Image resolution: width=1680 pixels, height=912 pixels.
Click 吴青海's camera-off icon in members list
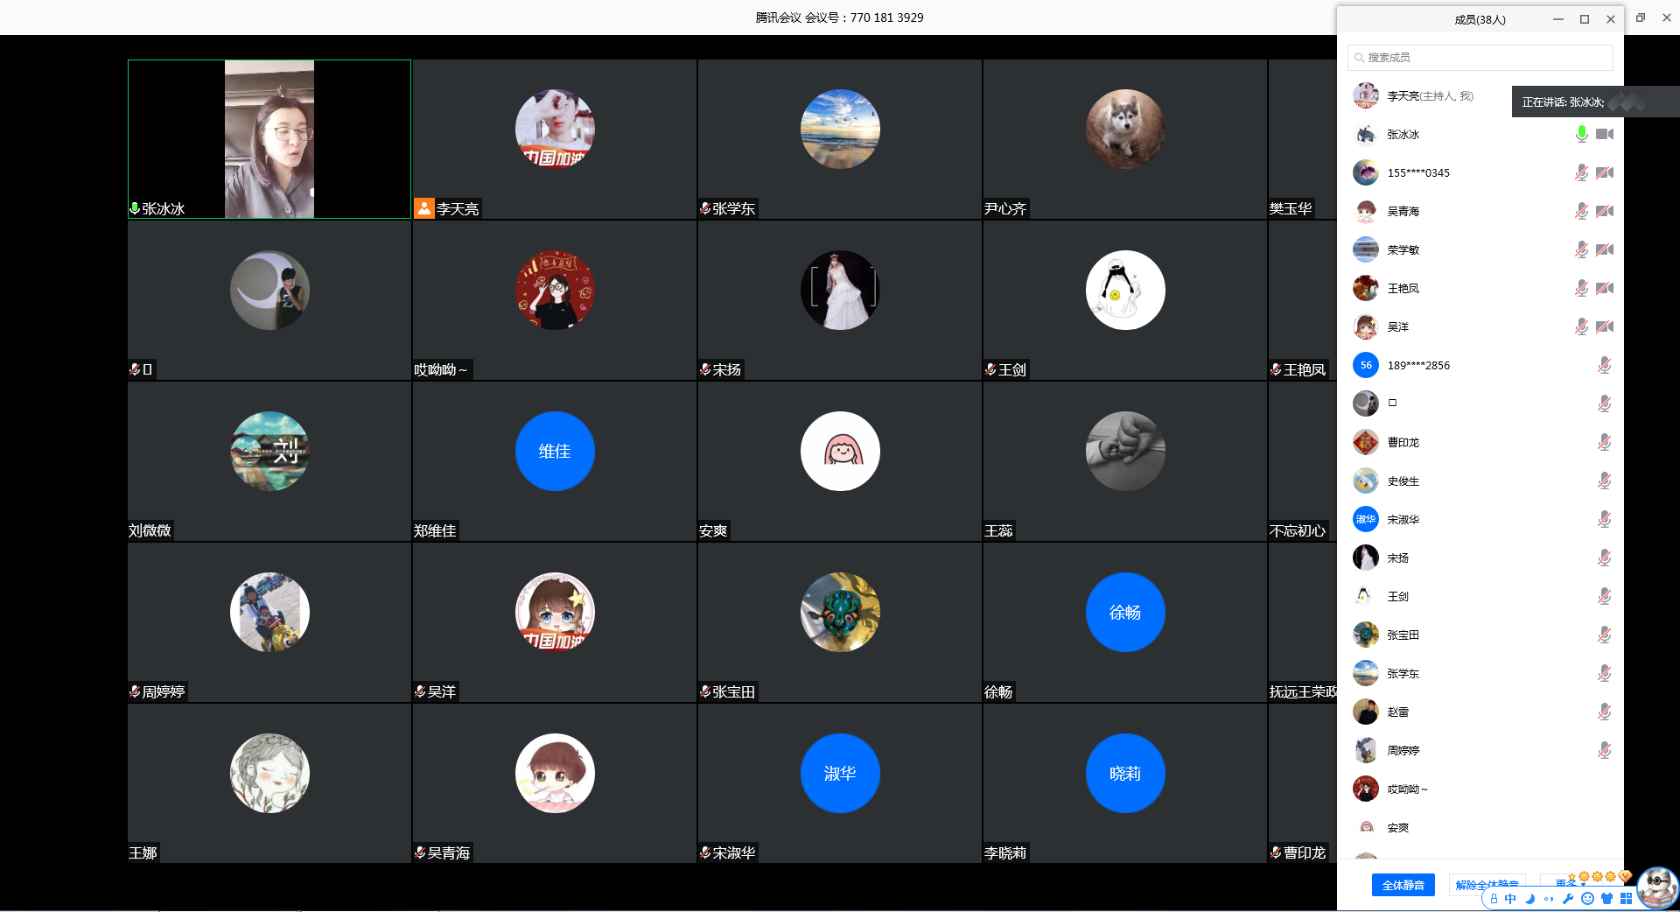(1605, 211)
